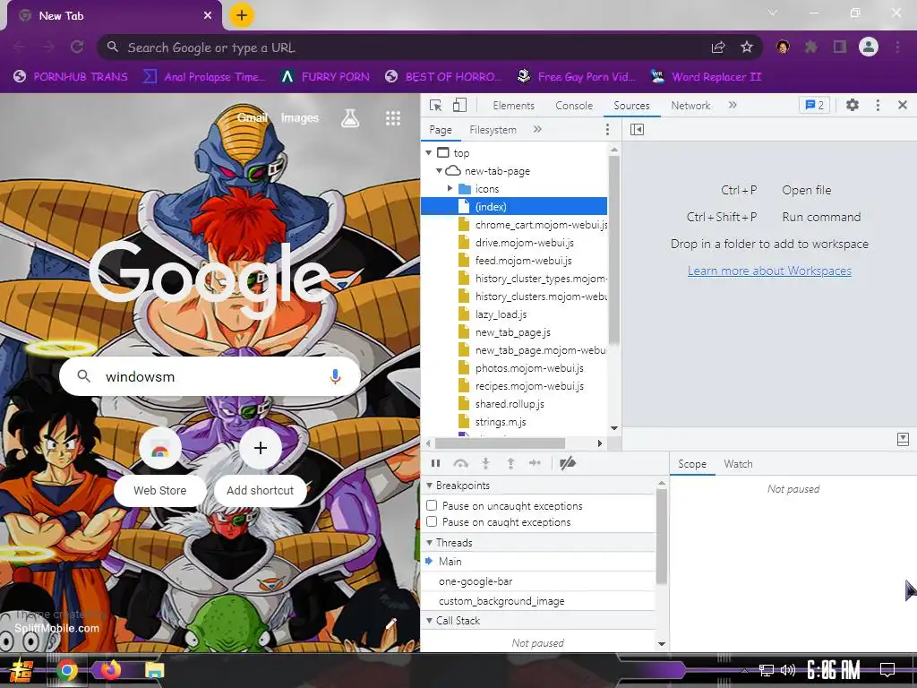The height and width of the screenshot is (688, 917).
Task: Click the Step into function icon
Action: [x=485, y=463]
